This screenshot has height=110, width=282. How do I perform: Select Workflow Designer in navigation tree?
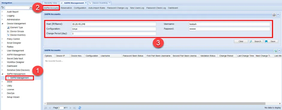point(16,62)
